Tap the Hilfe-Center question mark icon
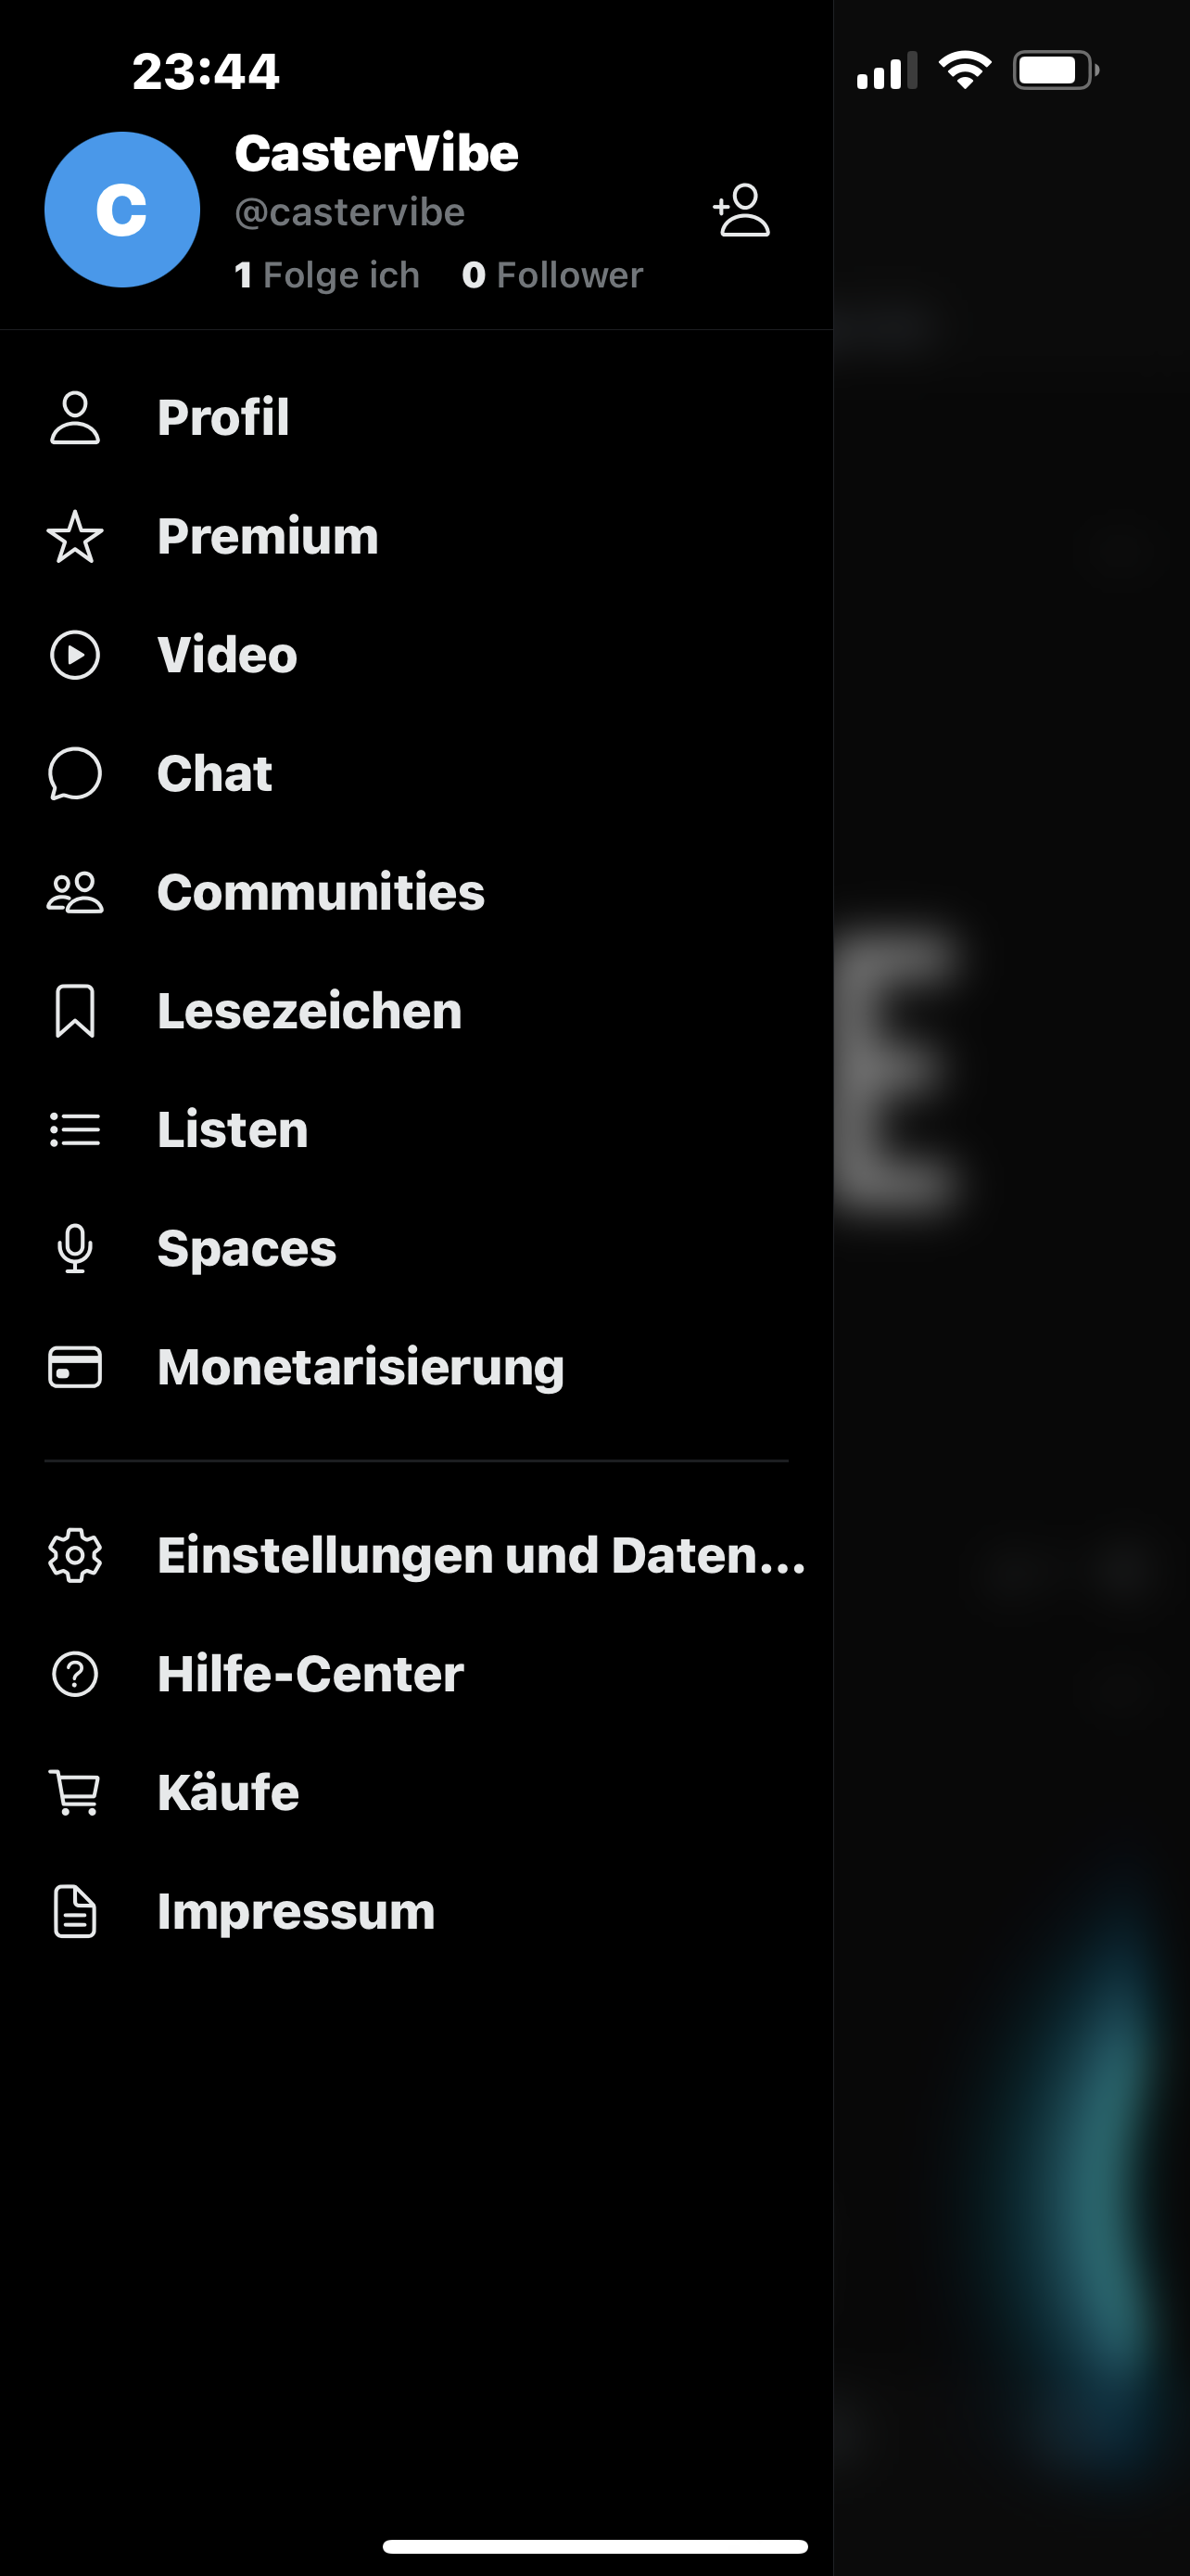Image resolution: width=1190 pixels, height=2576 pixels. pyautogui.click(x=75, y=1674)
